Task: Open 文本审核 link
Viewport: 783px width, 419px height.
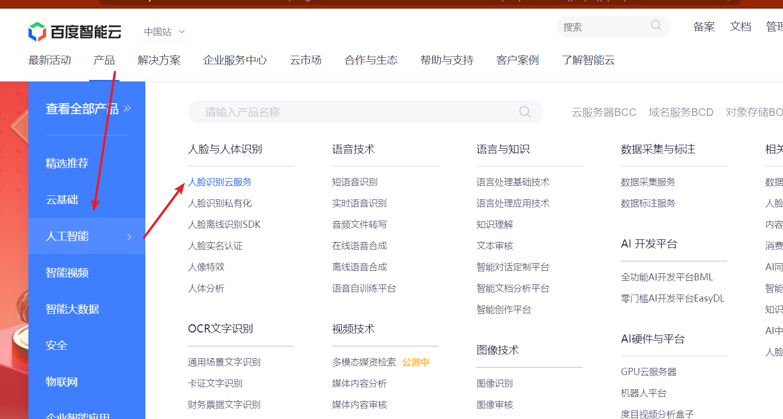Action: (495, 246)
